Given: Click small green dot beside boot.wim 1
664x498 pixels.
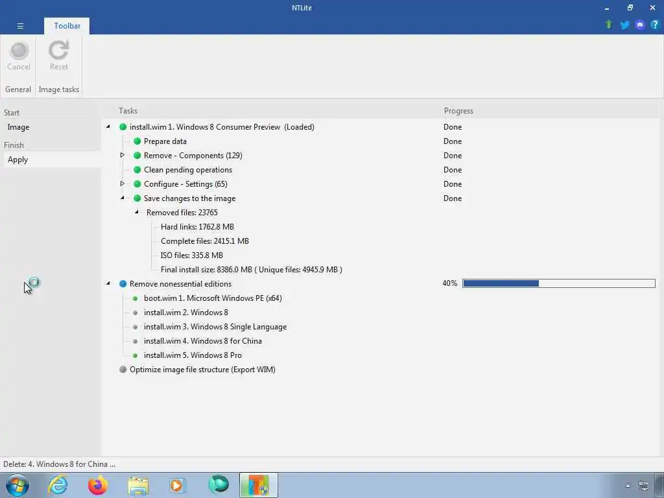Looking at the screenshot, I should (136, 298).
